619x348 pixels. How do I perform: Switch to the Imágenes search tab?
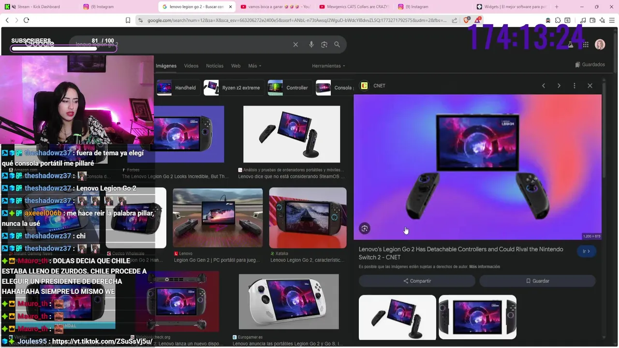point(166,66)
